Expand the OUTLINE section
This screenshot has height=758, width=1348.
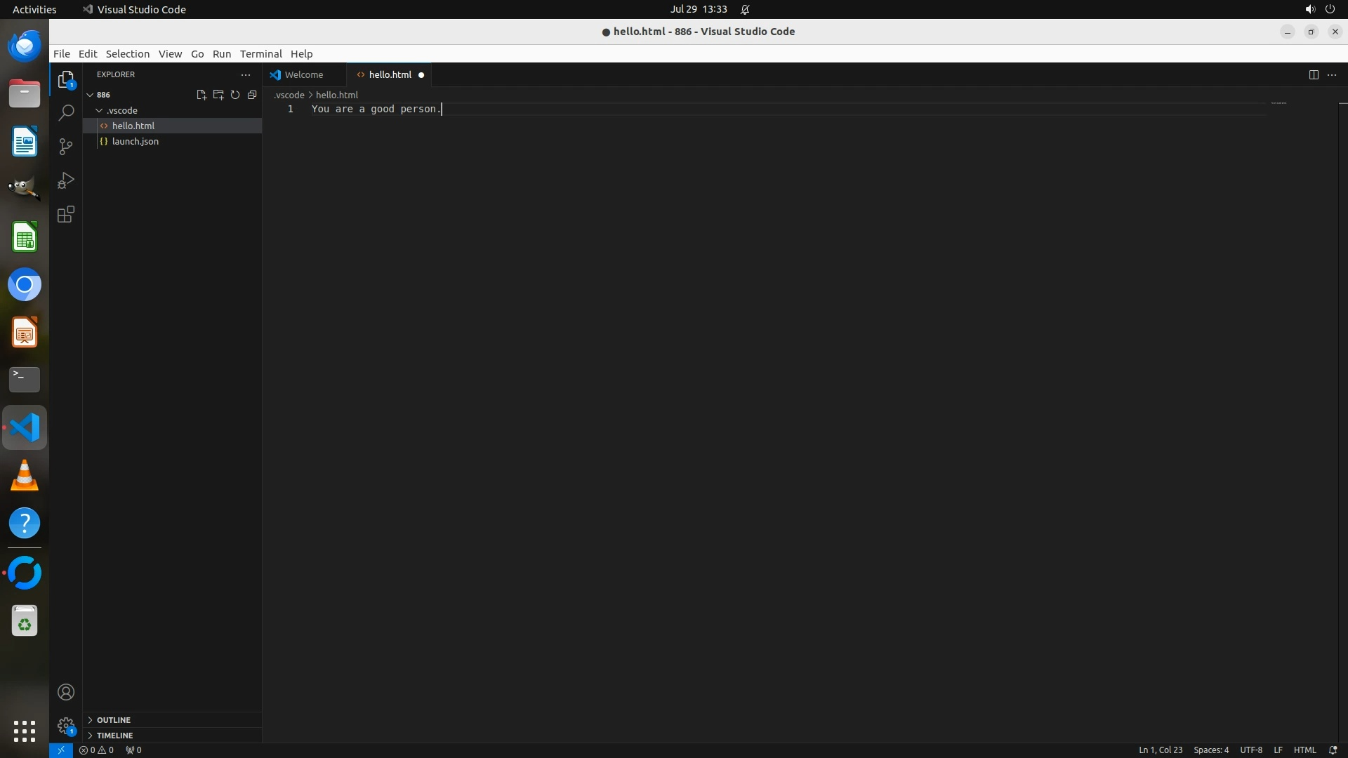point(114,719)
